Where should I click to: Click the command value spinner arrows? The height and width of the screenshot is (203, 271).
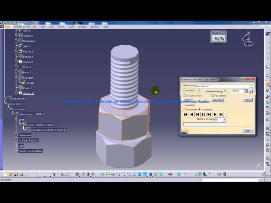(246, 91)
